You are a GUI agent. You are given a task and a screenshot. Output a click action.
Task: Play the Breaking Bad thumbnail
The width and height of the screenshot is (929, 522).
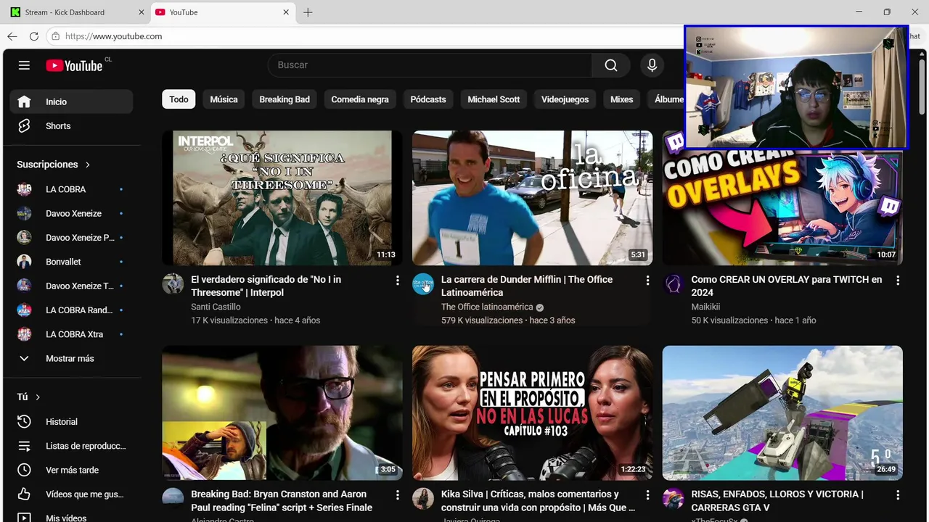(x=282, y=413)
